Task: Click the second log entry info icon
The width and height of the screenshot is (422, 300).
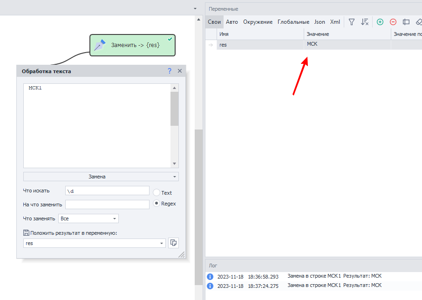Action: coord(210,286)
